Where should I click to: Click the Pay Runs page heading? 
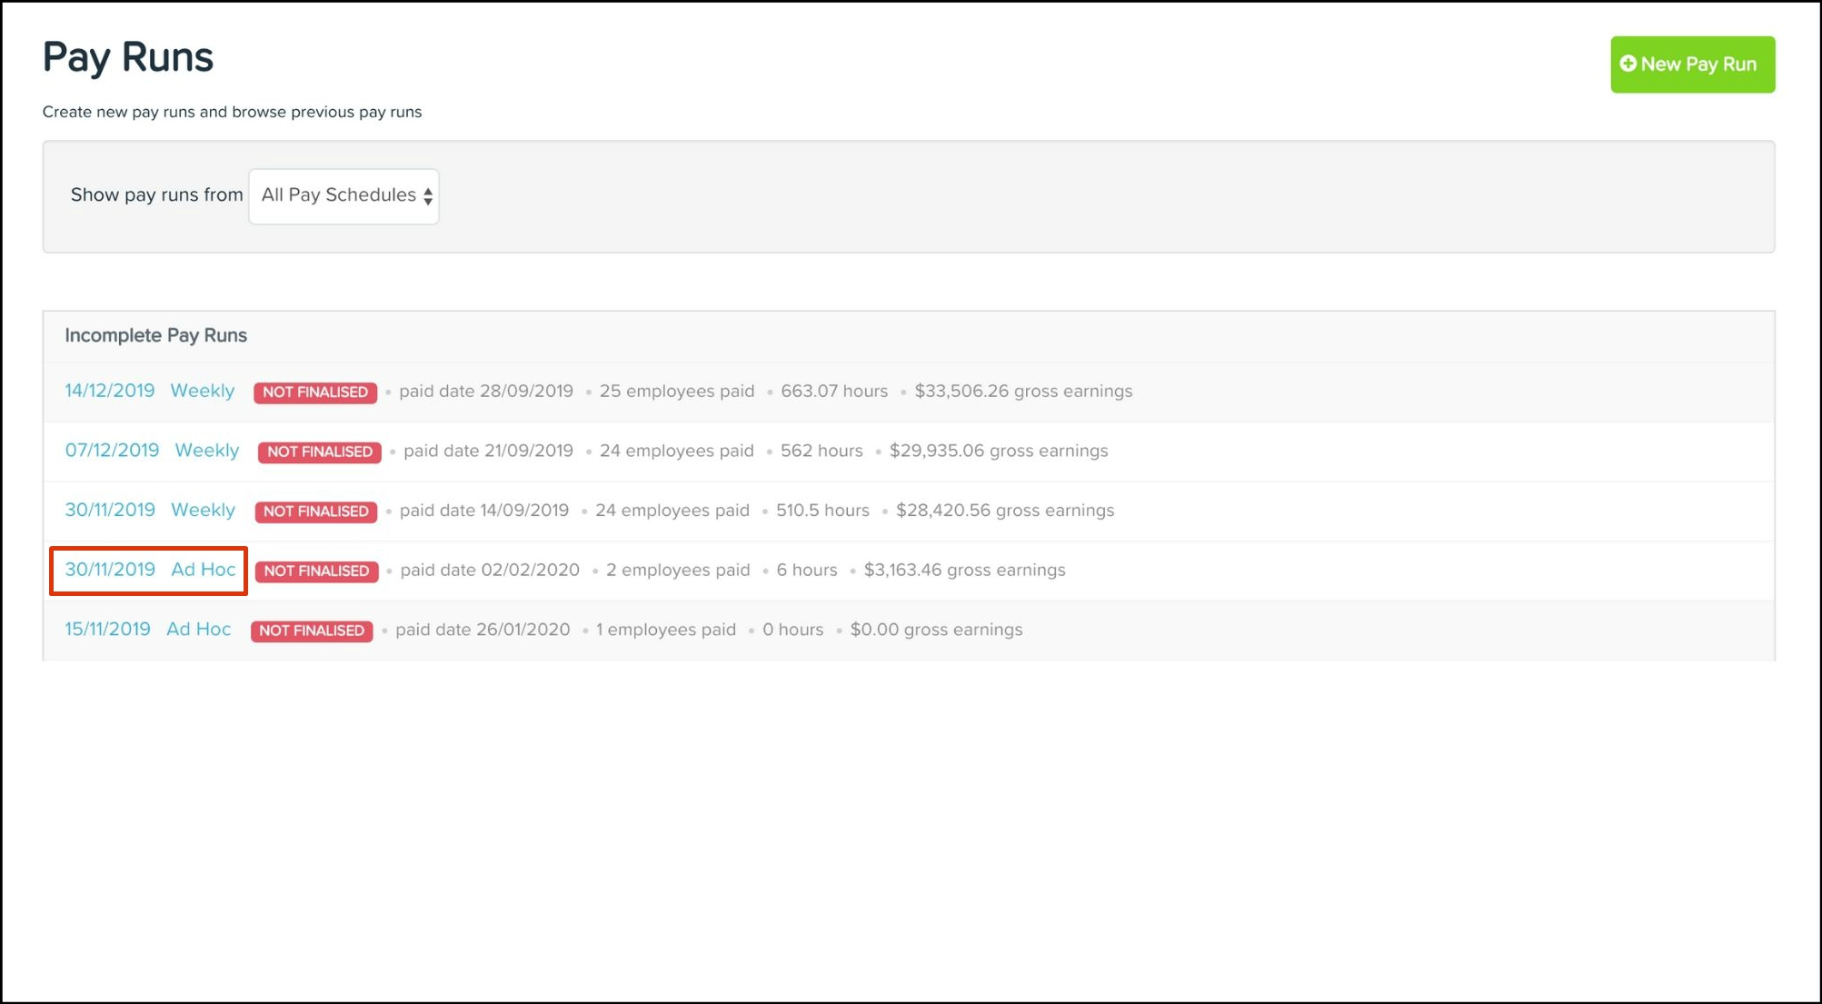tap(127, 57)
